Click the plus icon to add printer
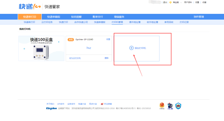The height and width of the screenshot is (121, 224). coord(131,48)
